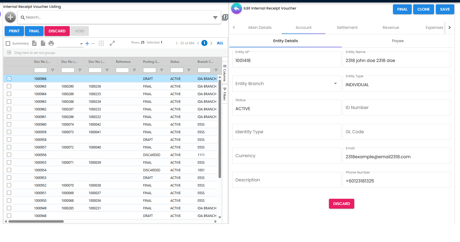Click the expand grid arrows icon
The width and height of the screenshot is (460, 242).
pos(112,43)
